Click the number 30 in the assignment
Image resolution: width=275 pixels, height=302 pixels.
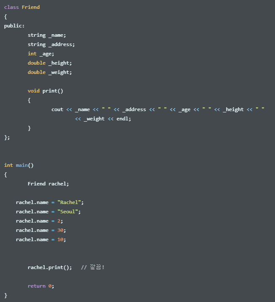pyautogui.click(x=60, y=230)
